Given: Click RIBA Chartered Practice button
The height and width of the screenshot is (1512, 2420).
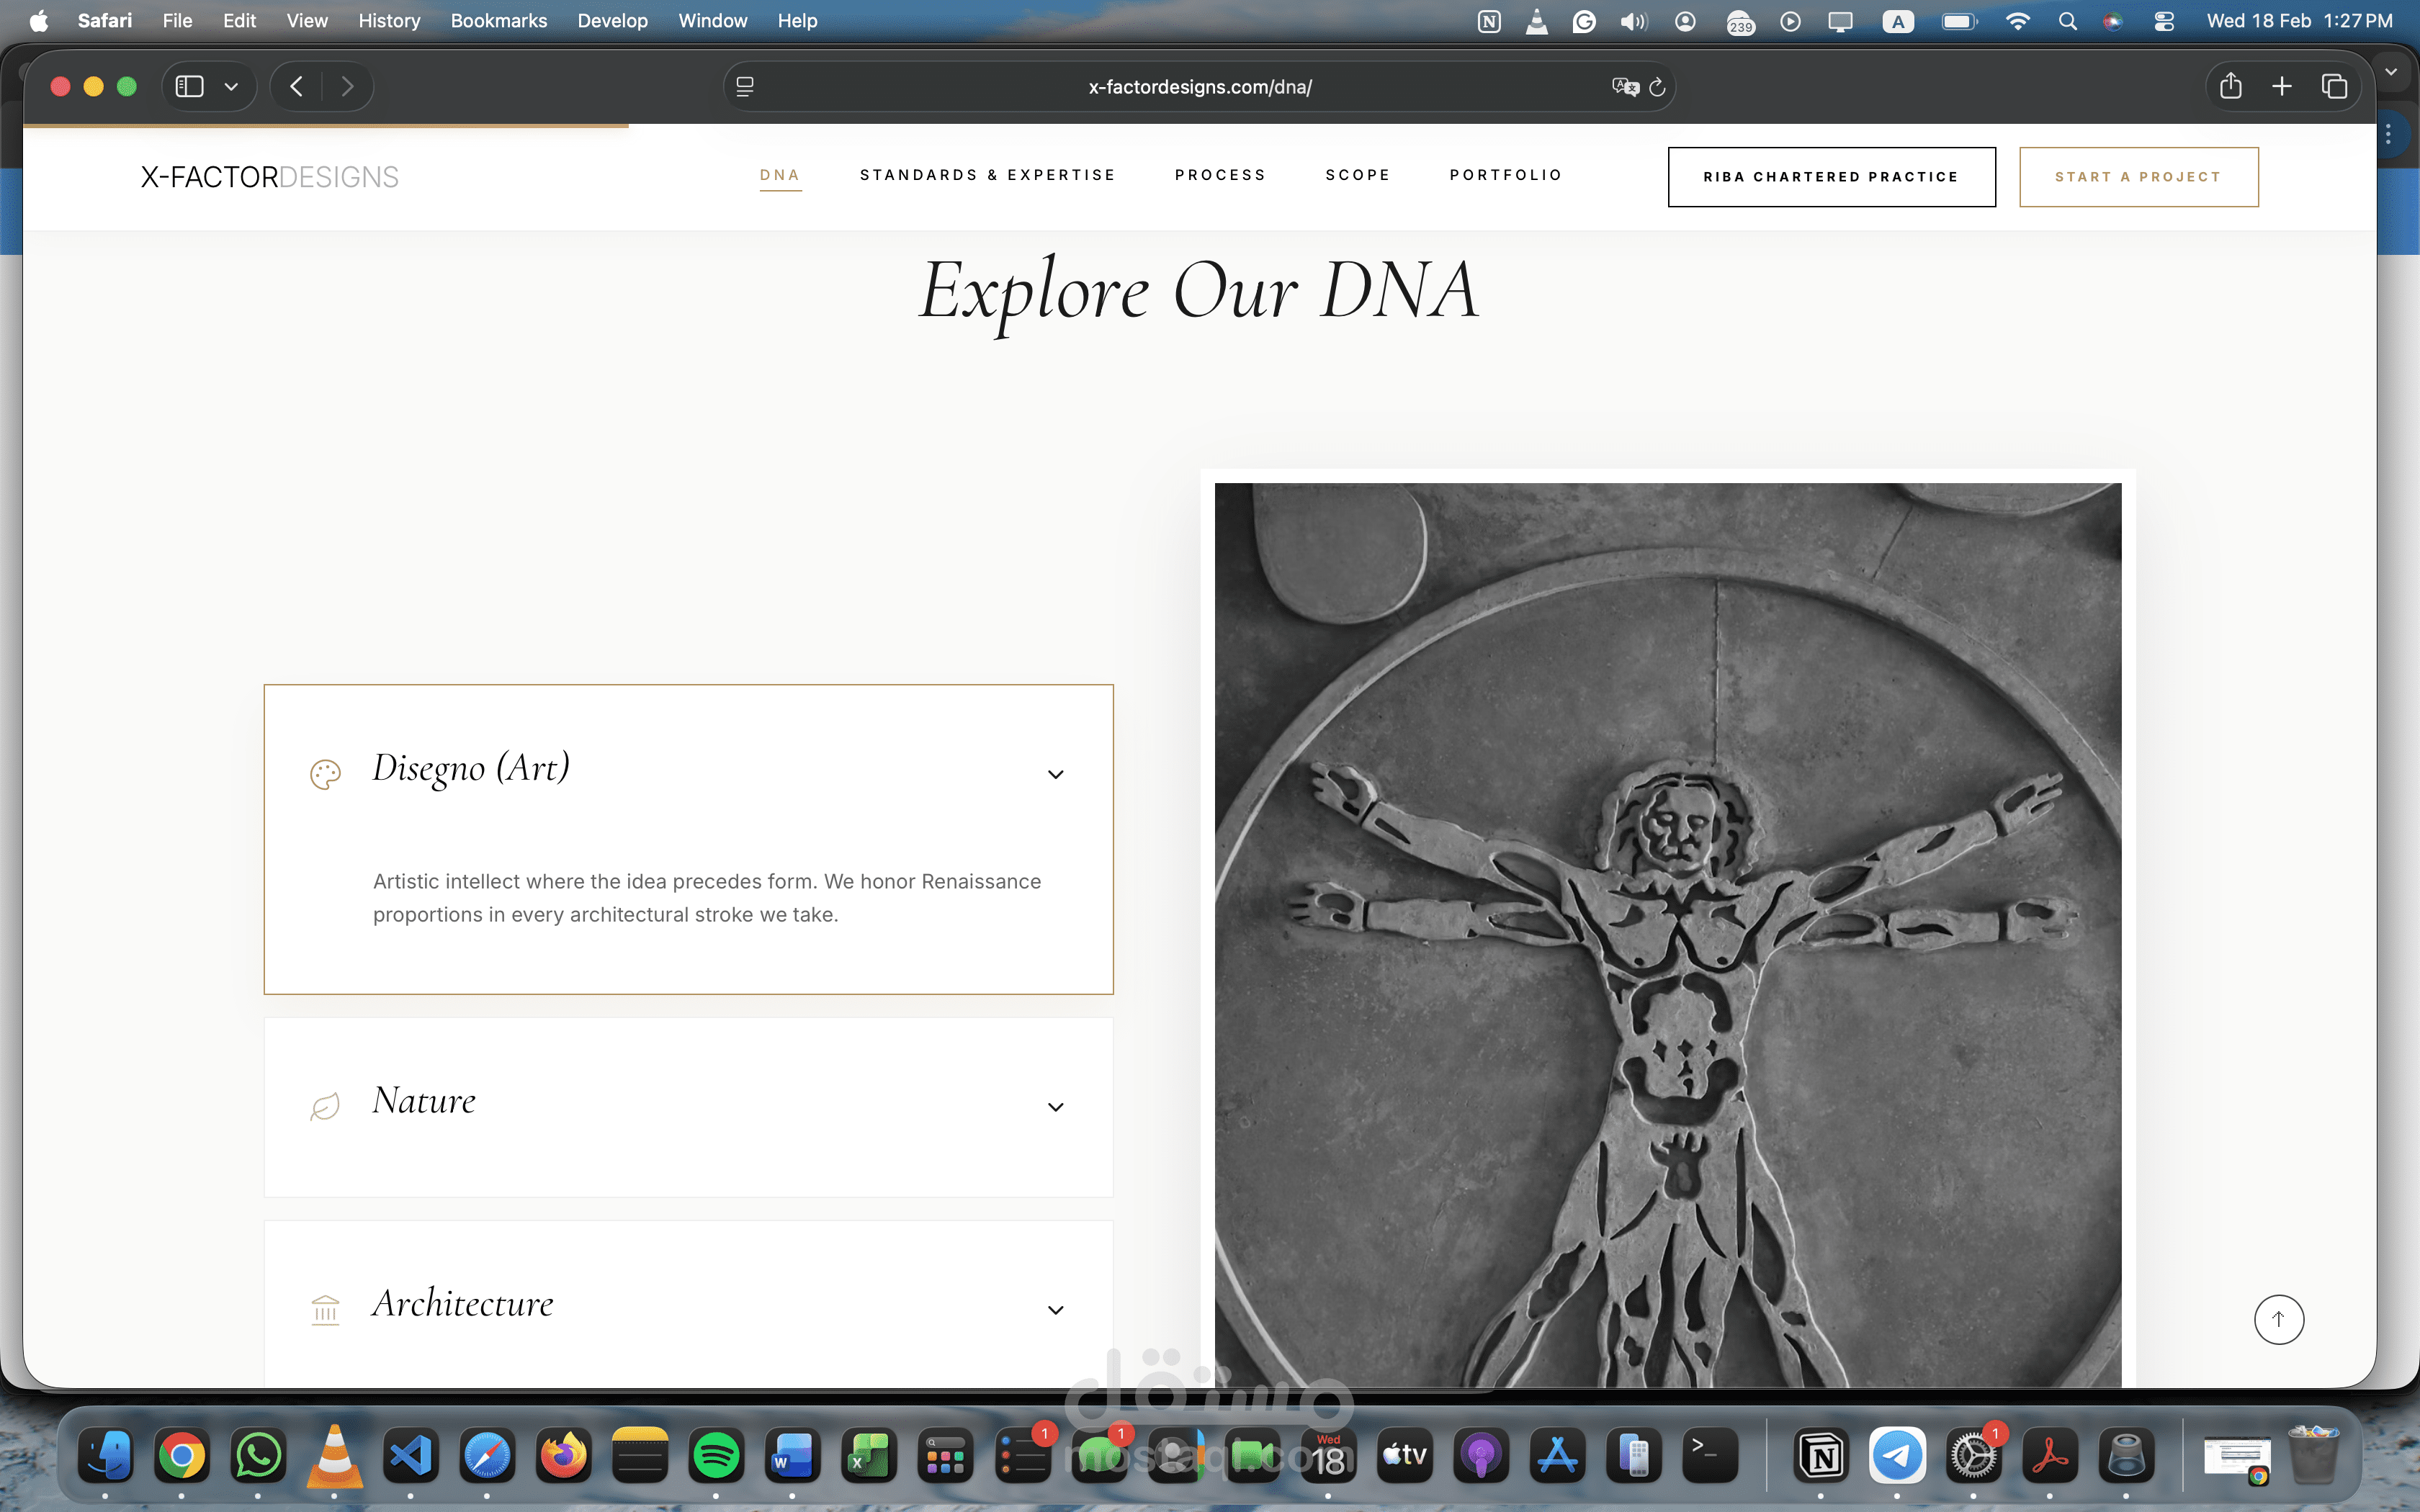Looking at the screenshot, I should (1831, 177).
